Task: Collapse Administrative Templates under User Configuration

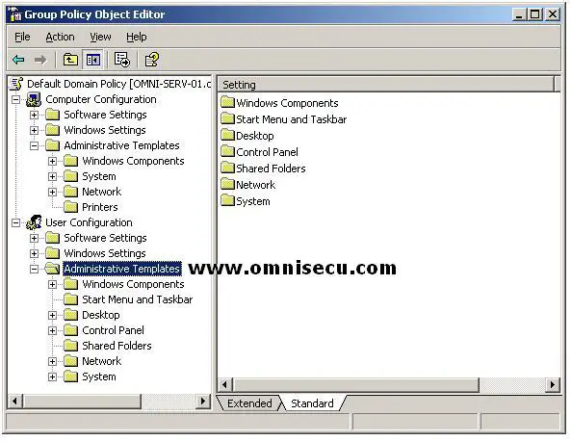Action: click(35, 269)
